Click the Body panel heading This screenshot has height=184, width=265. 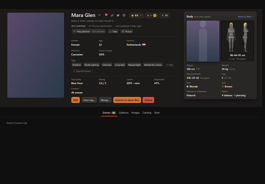(190, 17)
